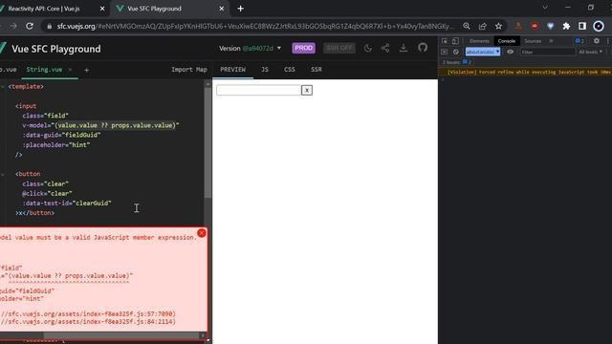The width and height of the screenshot is (612, 344).
Task: Click the text input field in the preview
Action: (x=258, y=90)
